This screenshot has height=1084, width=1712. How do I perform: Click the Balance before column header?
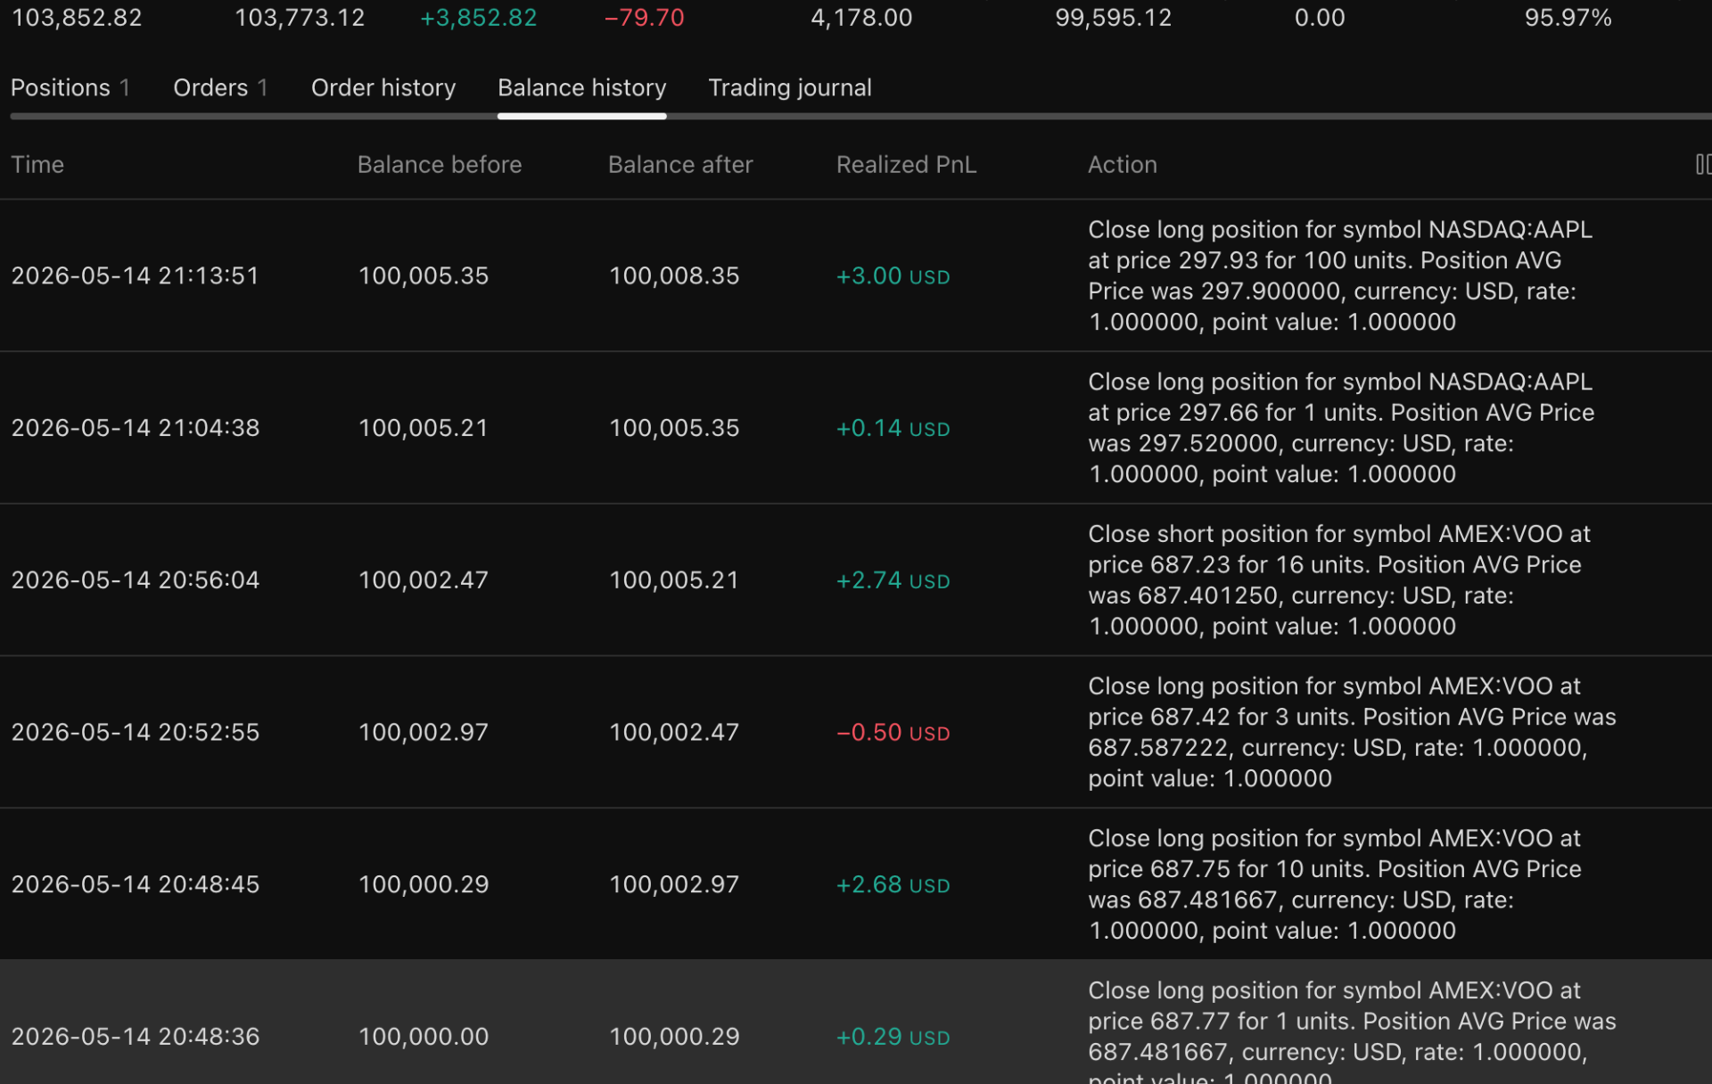click(x=440, y=164)
